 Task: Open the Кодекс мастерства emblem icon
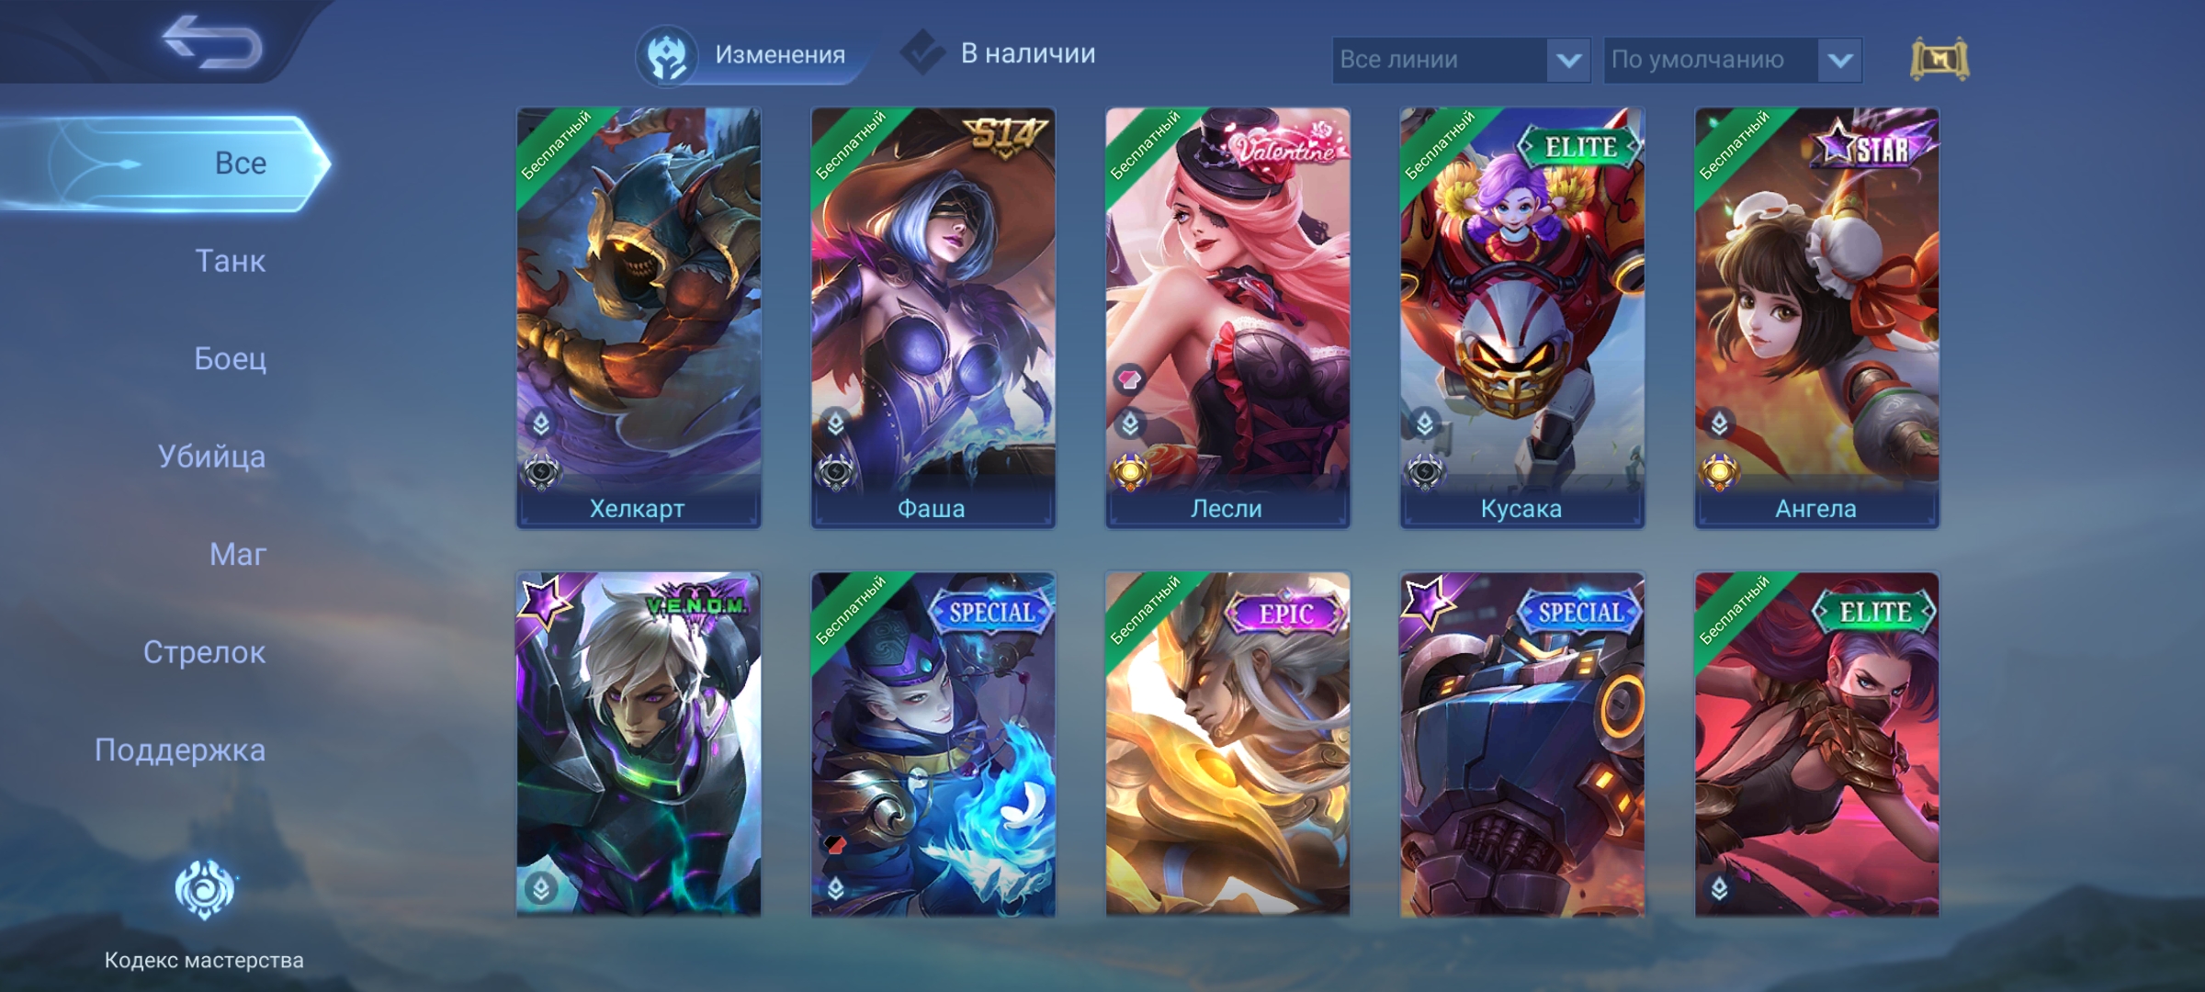point(205,889)
